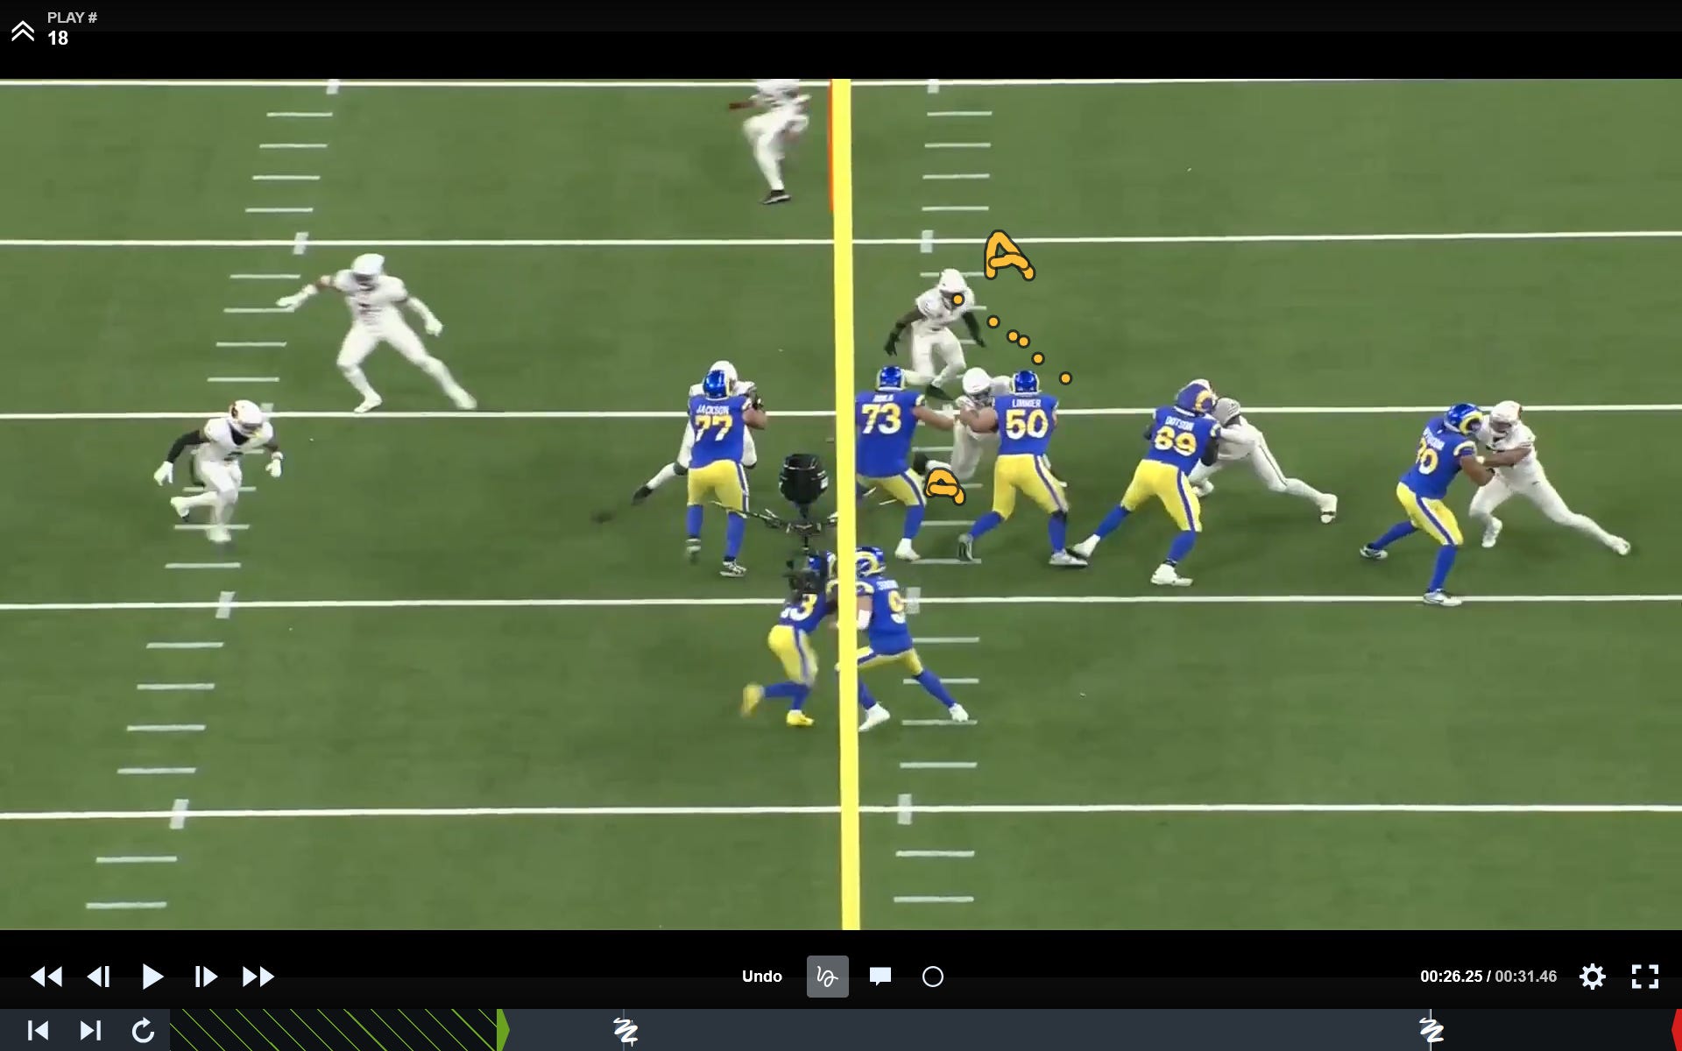Skip to the previous clip

coord(38,1030)
